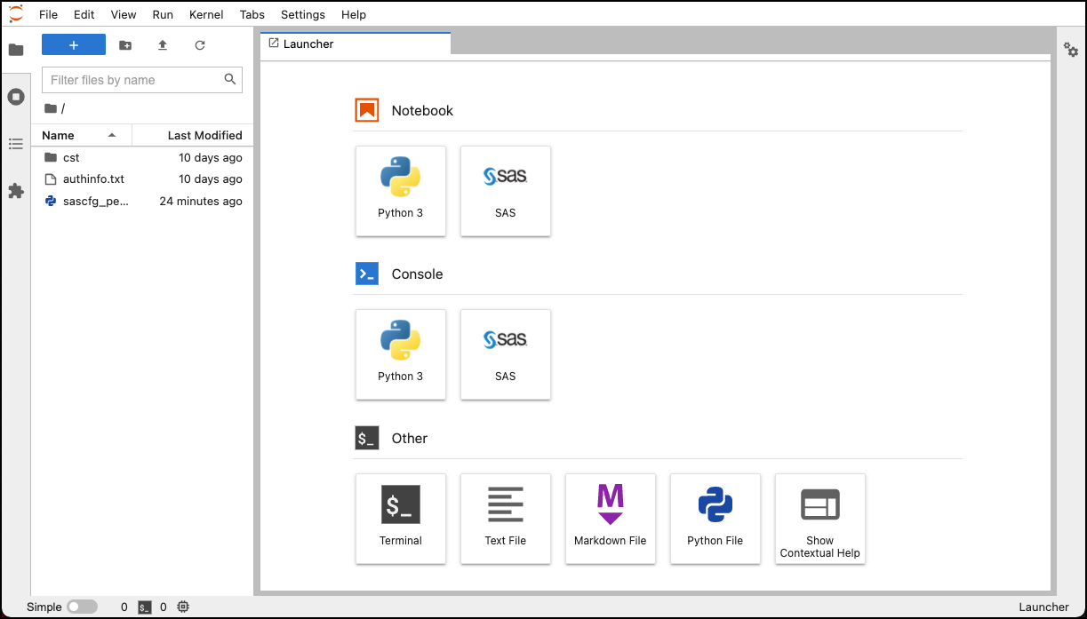Viewport: 1087px width, 619px height.
Task: Open the View menu
Action: click(124, 14)
